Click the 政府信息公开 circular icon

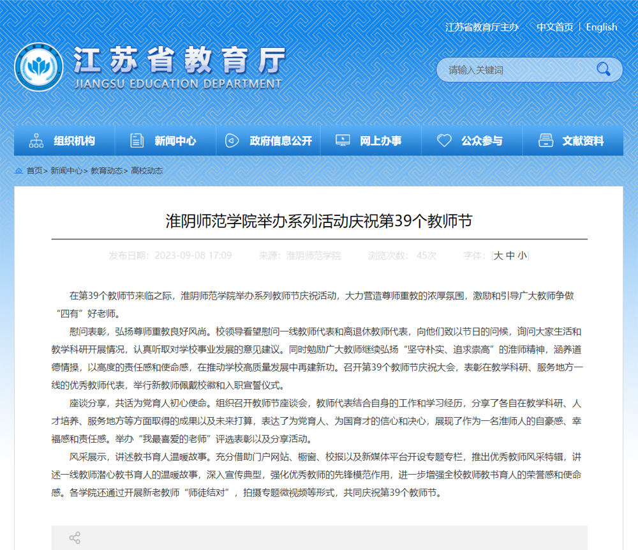tap(232, 141)
